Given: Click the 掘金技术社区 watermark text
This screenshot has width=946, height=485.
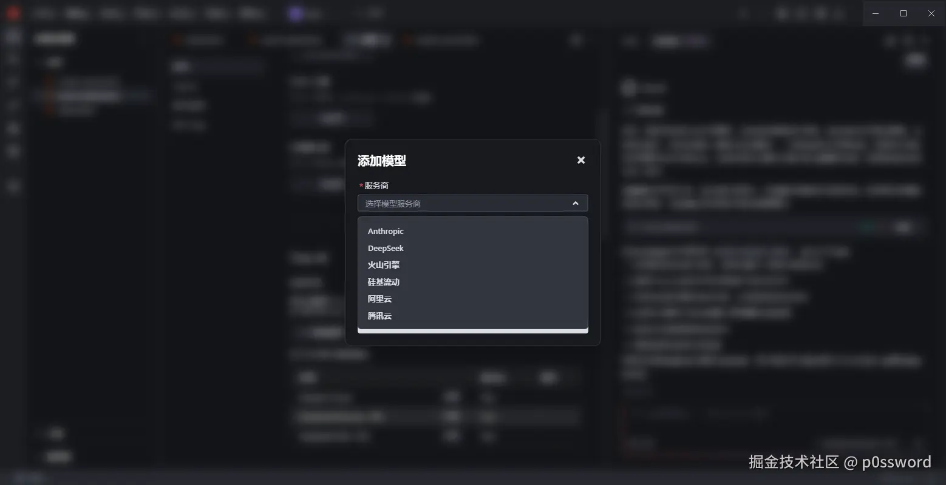Looking at the screenshot, I should coord(794,462).
